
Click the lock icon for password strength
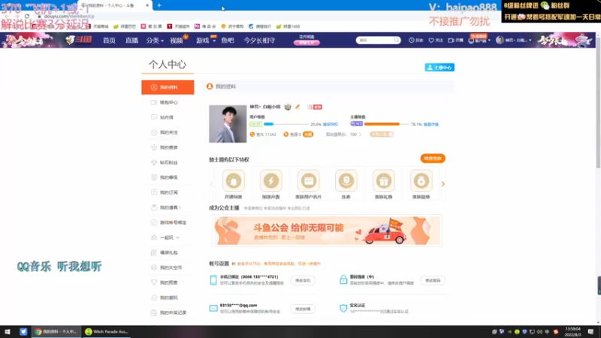[x=343, y=279]
